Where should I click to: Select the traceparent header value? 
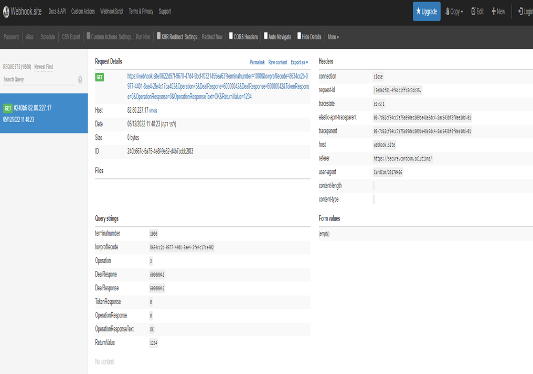coord(422,131)
